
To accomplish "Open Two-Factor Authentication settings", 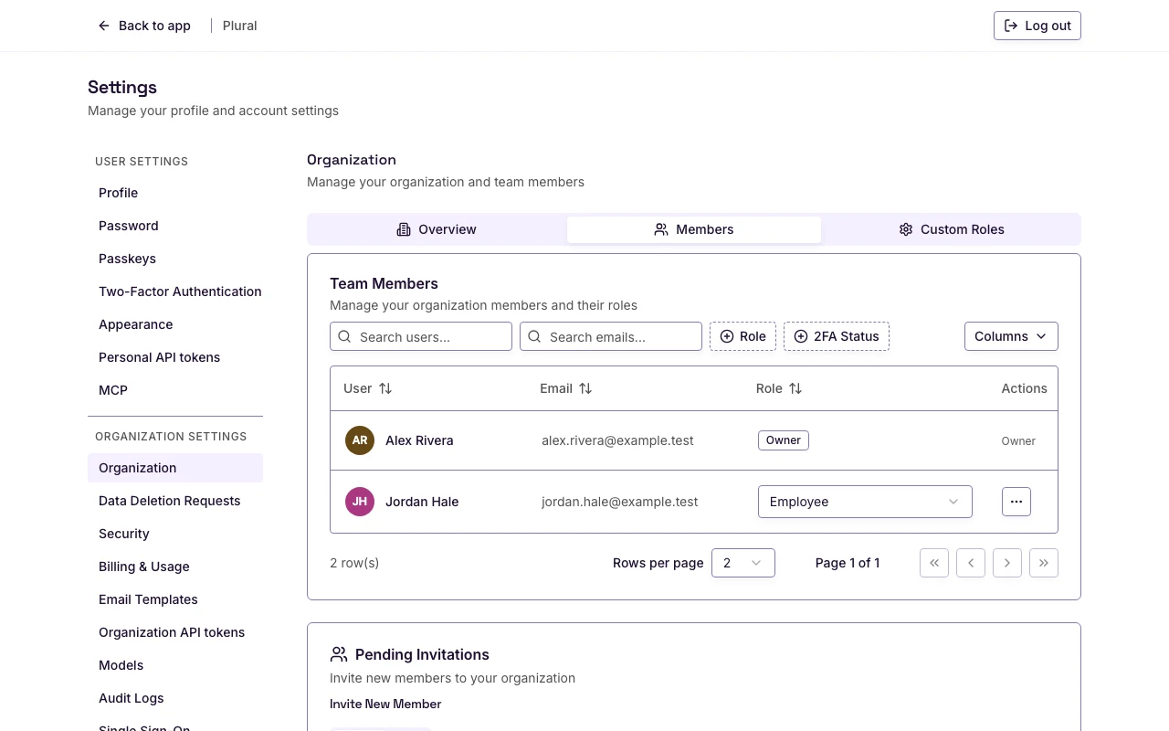I will pyautogui.click(x=175, y=291).
